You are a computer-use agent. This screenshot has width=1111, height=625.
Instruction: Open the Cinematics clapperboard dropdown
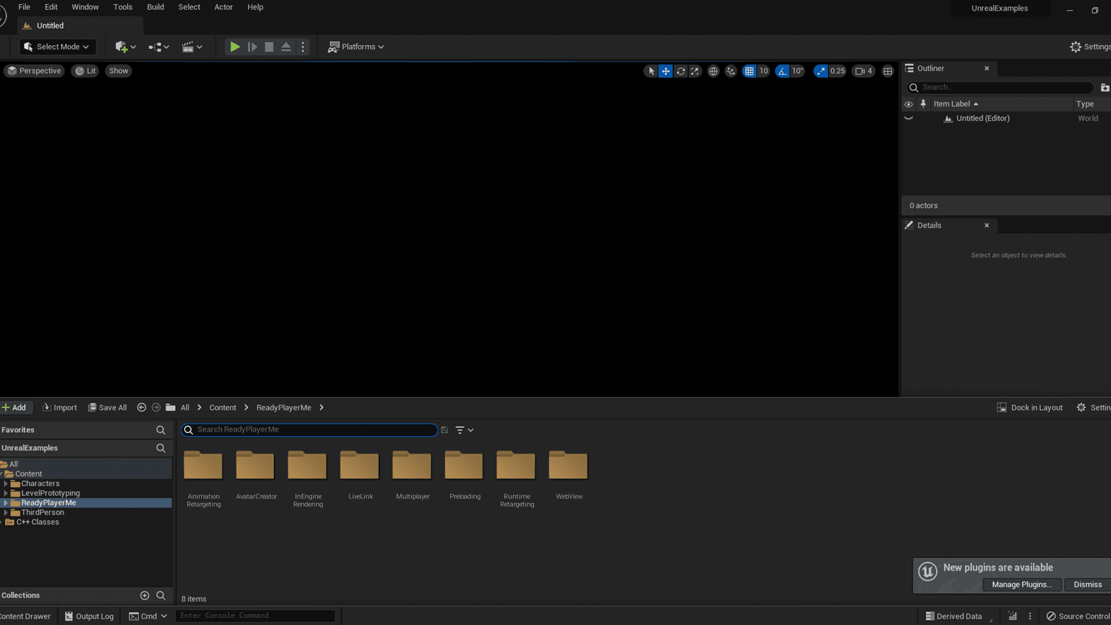pyautogui.click(x=192, y=47)
